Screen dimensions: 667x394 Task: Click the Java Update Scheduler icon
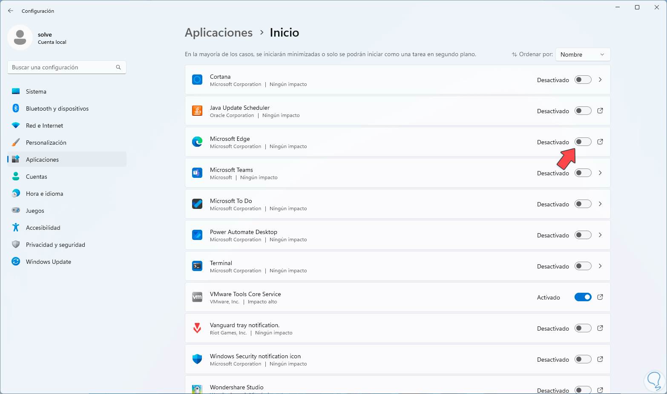pyautogui.click(x=197, y=111)
